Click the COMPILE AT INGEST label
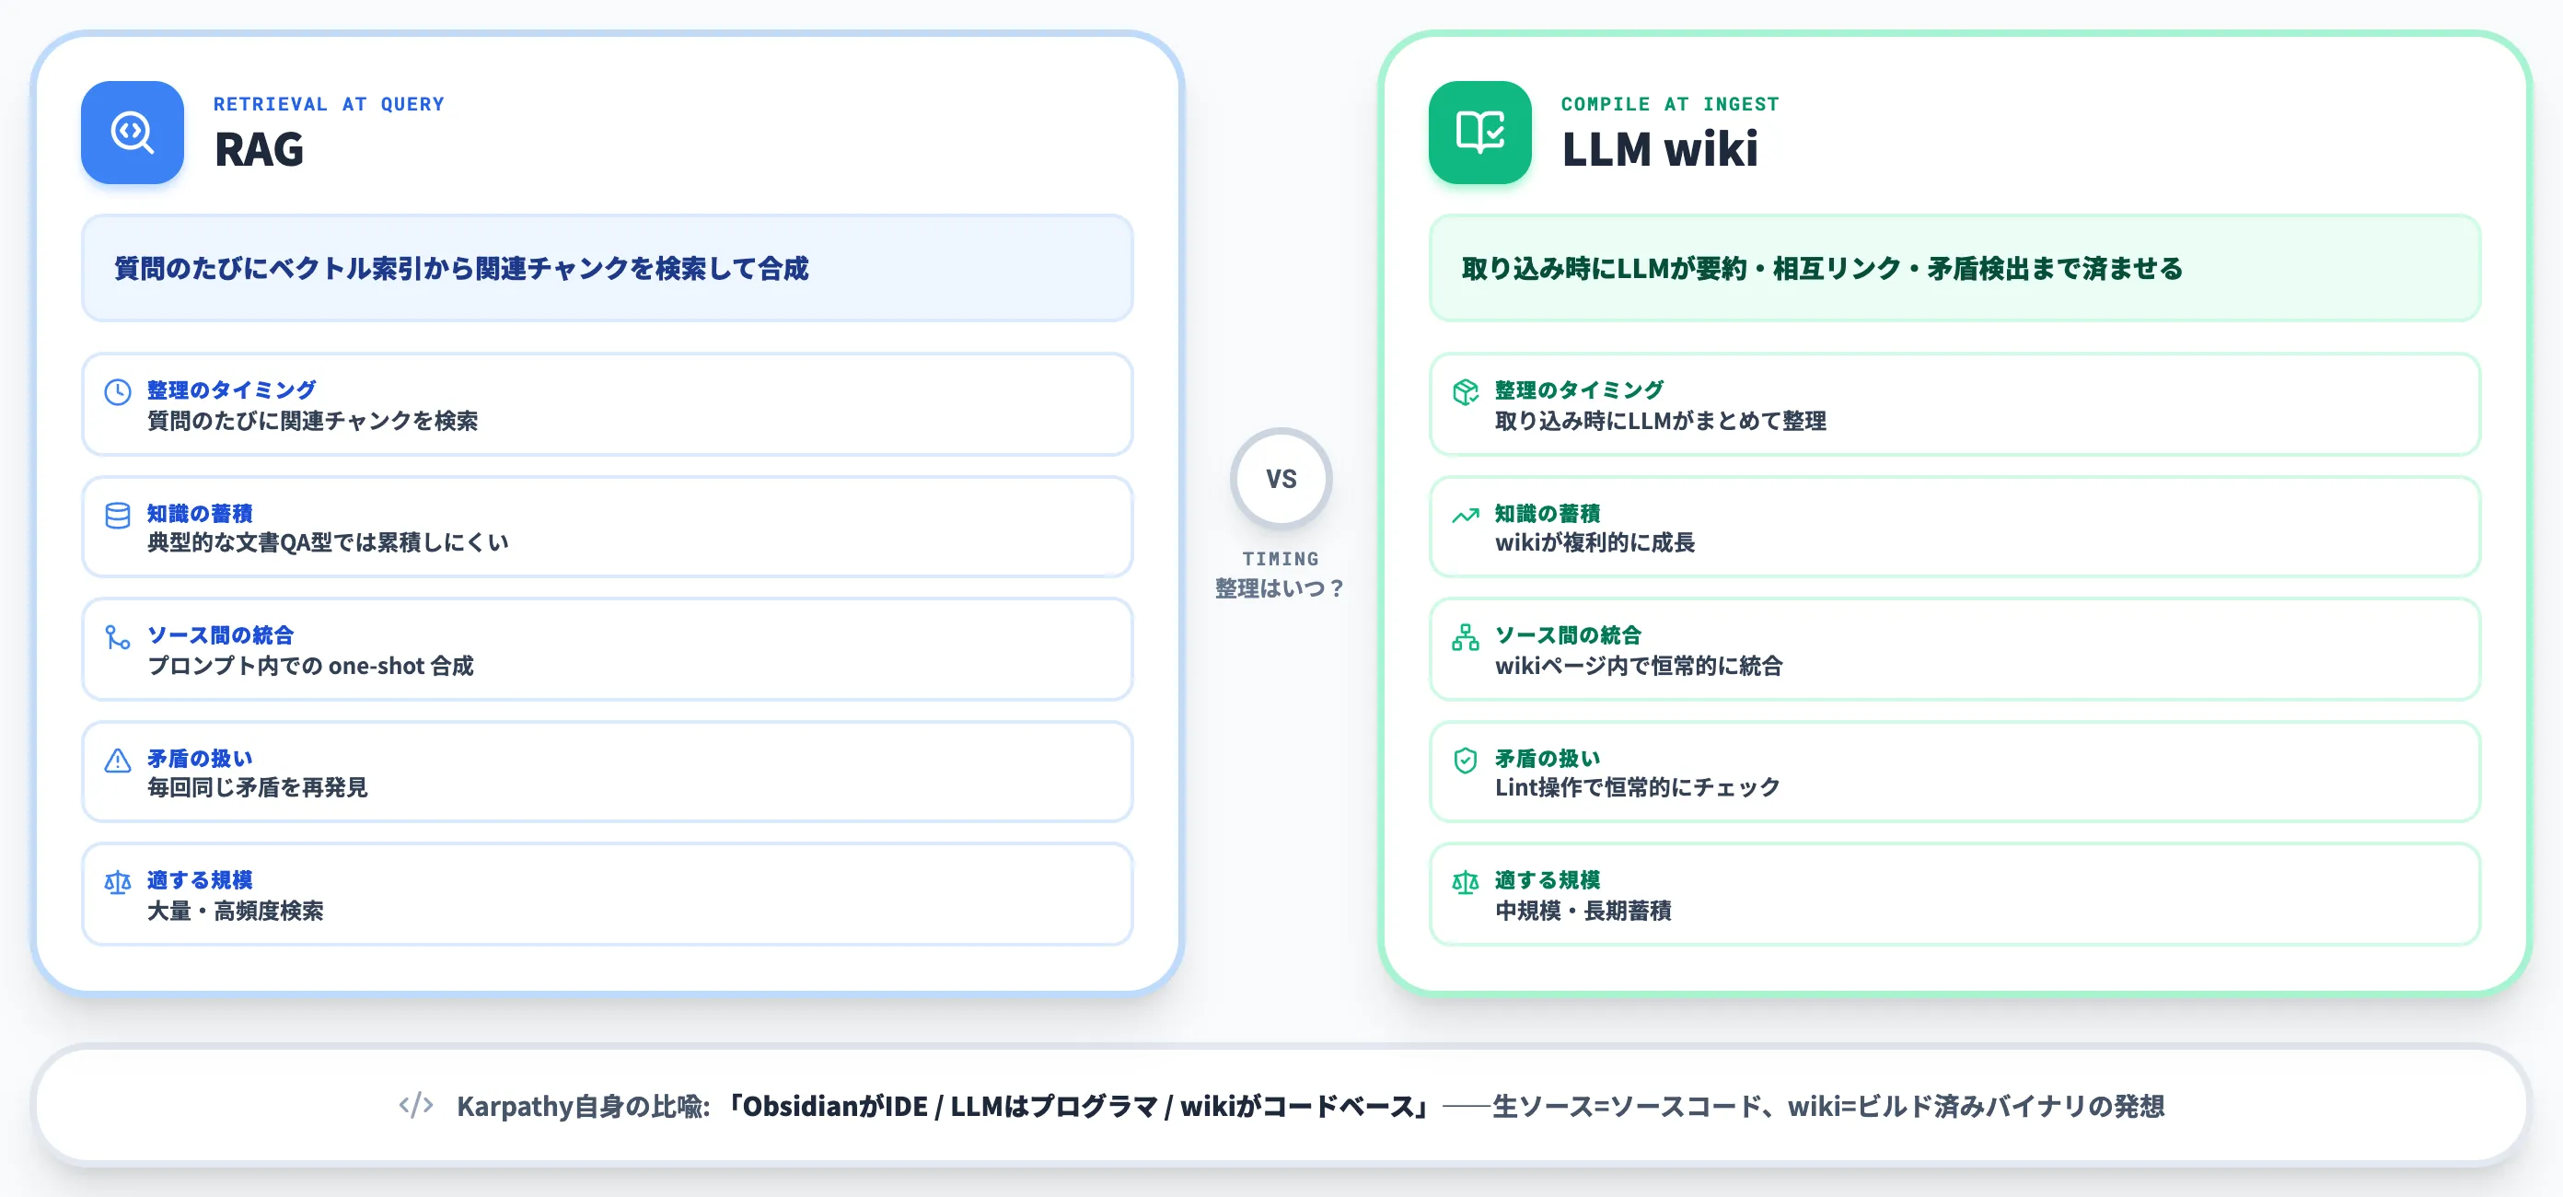Image resolution: width=2563 pixels, height=1197 pixels. tap(1669, 103)
